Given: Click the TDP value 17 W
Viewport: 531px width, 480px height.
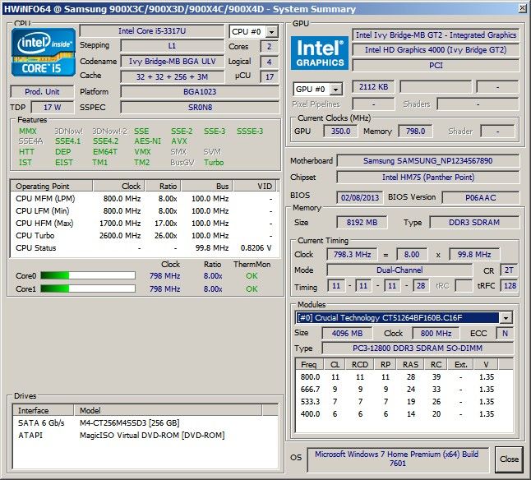Looking at the screenshot, I should tap(52, 108).
